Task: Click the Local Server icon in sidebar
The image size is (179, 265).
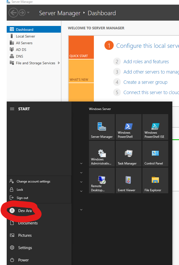Action: tap(12, 36)
